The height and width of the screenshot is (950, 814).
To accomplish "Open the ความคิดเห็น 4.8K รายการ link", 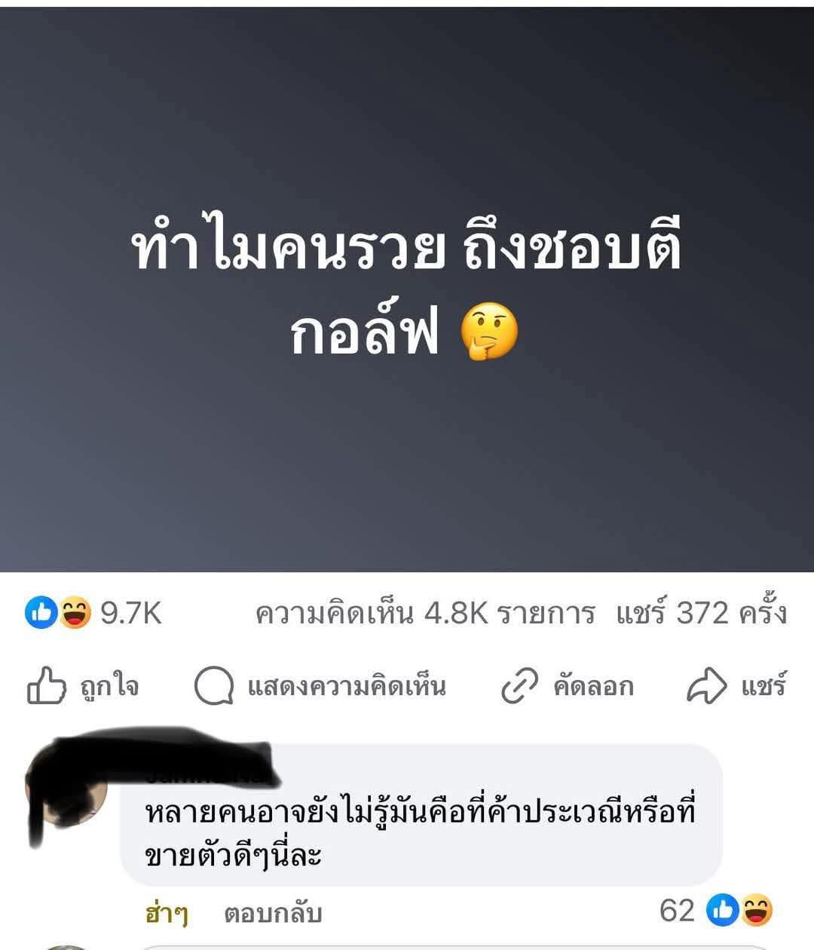I will 425,613.
